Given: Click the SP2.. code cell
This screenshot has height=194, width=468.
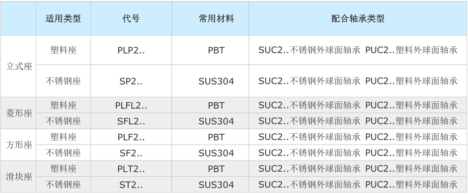Looking at the screenshot, I should pos(131,81).
